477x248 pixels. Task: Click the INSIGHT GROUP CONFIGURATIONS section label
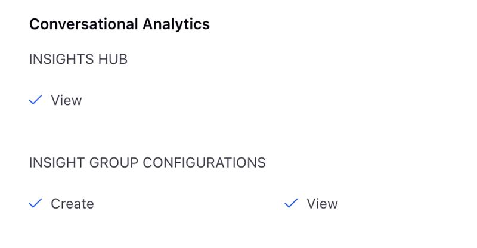(147, 163)
